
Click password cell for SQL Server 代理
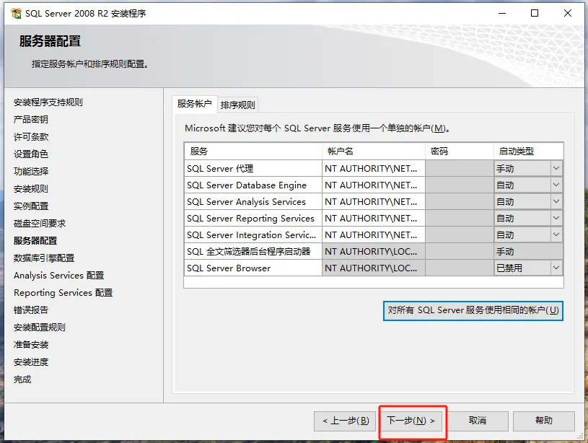click(x=460, y=168)
